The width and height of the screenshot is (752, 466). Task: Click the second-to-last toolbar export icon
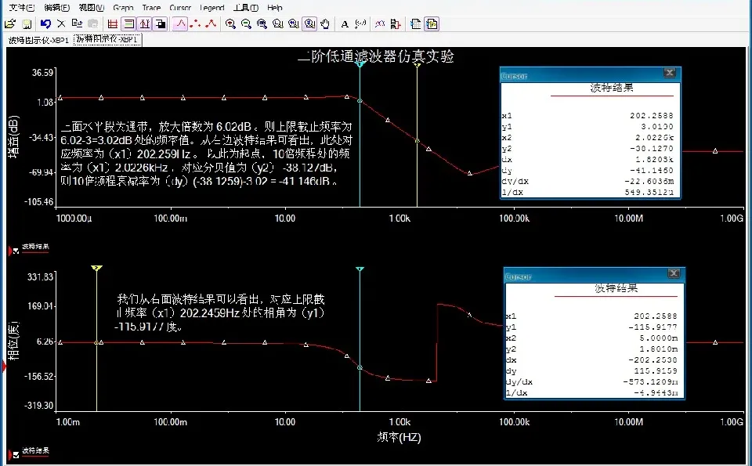[x=416, y=23]
